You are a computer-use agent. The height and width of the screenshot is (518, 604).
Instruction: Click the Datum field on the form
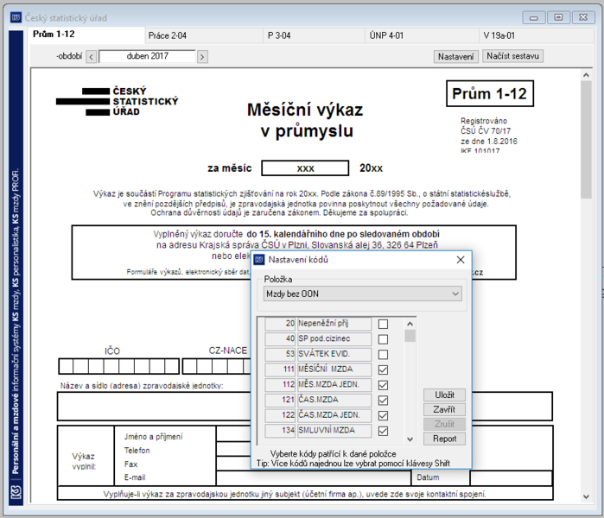pos(511,478)
